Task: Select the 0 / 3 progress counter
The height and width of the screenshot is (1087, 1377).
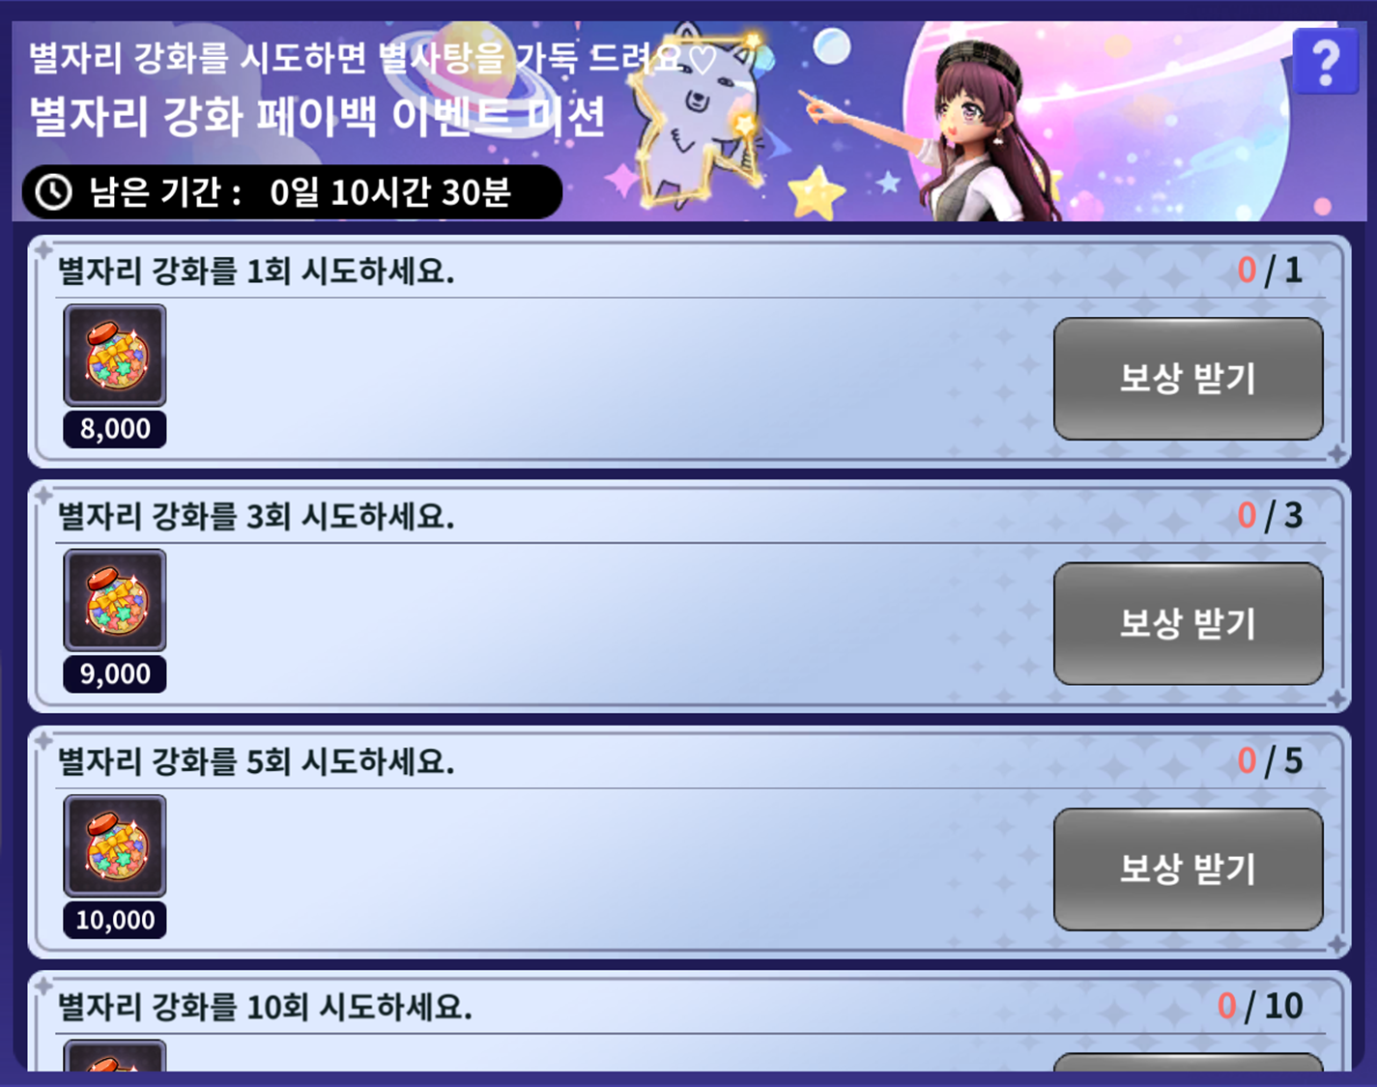Action: click(x=1270, y=516)
